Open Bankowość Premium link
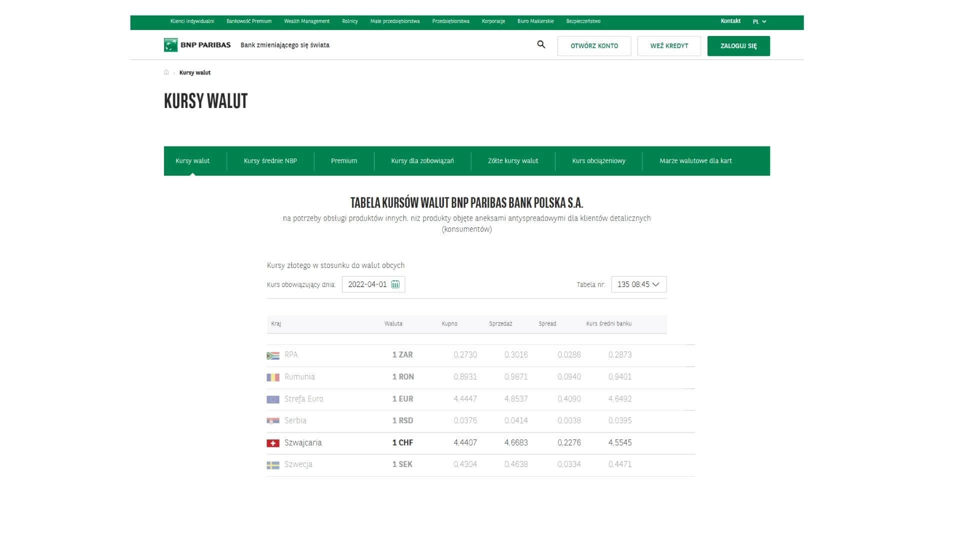 click(249, 21)
